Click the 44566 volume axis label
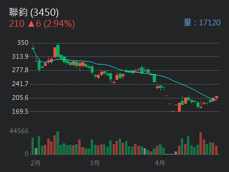Image resolution: width=229 pixels, height=172 pixels. coord(19,131)
